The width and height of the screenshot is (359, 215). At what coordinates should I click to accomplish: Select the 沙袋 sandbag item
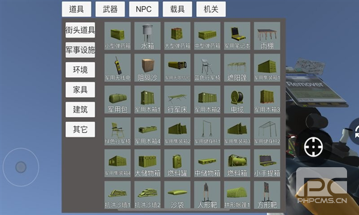tap(177, 195)
